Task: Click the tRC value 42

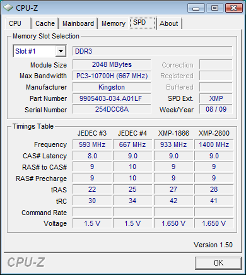Action: tap(173, 201)
